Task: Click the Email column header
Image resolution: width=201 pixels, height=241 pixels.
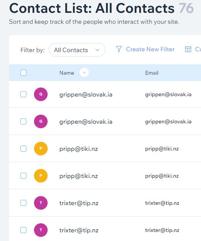Action: [152, 73]
